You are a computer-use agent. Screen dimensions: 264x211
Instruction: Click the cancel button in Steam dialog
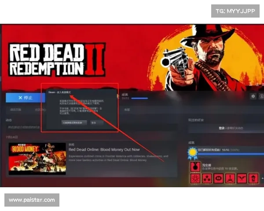pyautogui.click(x=97, y=123)
